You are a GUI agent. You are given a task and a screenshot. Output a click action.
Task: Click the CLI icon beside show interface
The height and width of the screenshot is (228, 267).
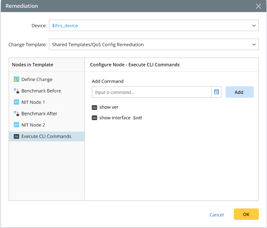click(94, 118)
